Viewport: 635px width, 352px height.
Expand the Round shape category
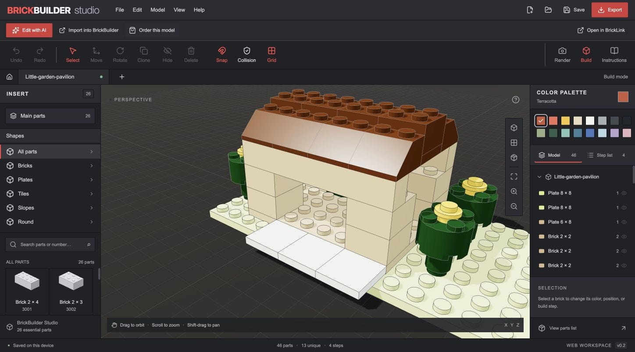pyautogui.click(x=50, y=222)
